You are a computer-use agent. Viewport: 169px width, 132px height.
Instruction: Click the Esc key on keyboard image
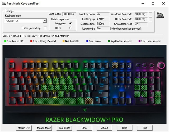12,65
